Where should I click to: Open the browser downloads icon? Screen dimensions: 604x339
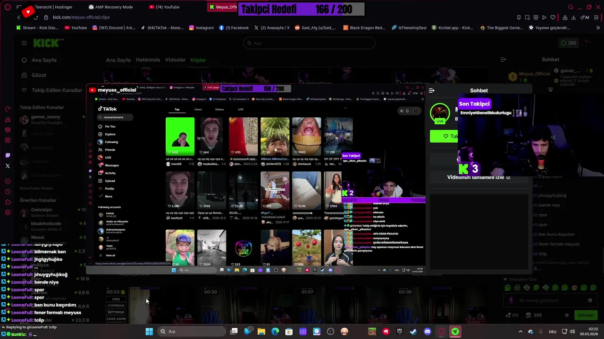click(574, 17)
